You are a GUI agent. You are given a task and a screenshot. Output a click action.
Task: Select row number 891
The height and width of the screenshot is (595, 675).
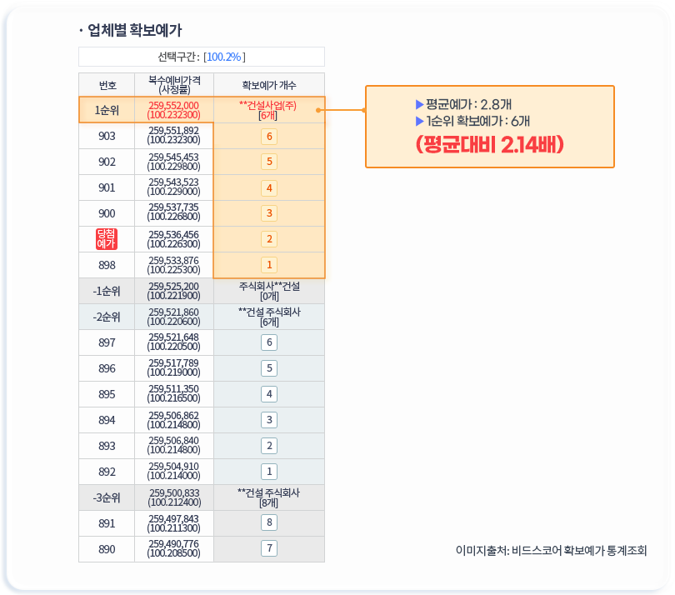point(107,523)
